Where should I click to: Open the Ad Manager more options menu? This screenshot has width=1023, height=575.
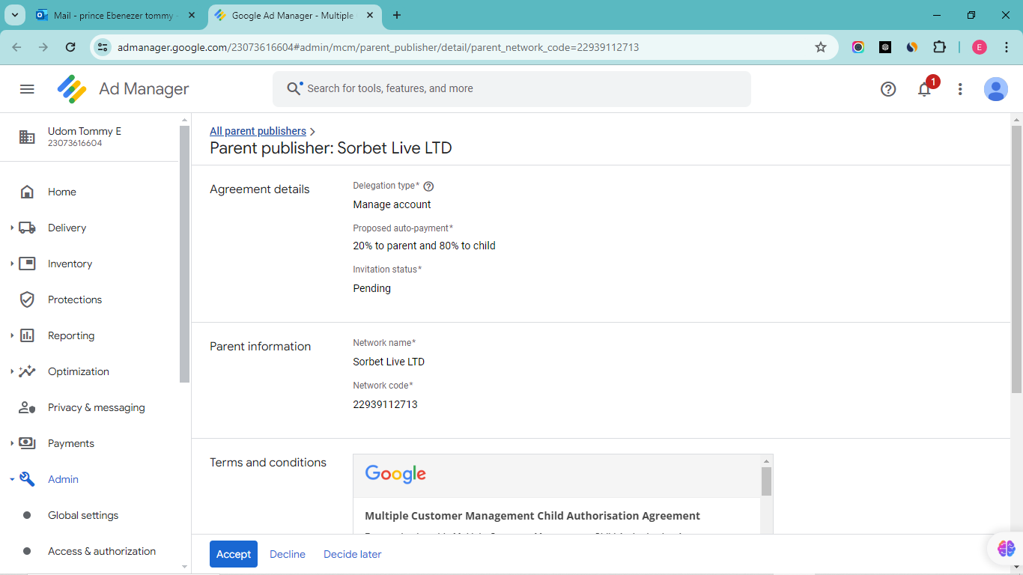point(960,89)
